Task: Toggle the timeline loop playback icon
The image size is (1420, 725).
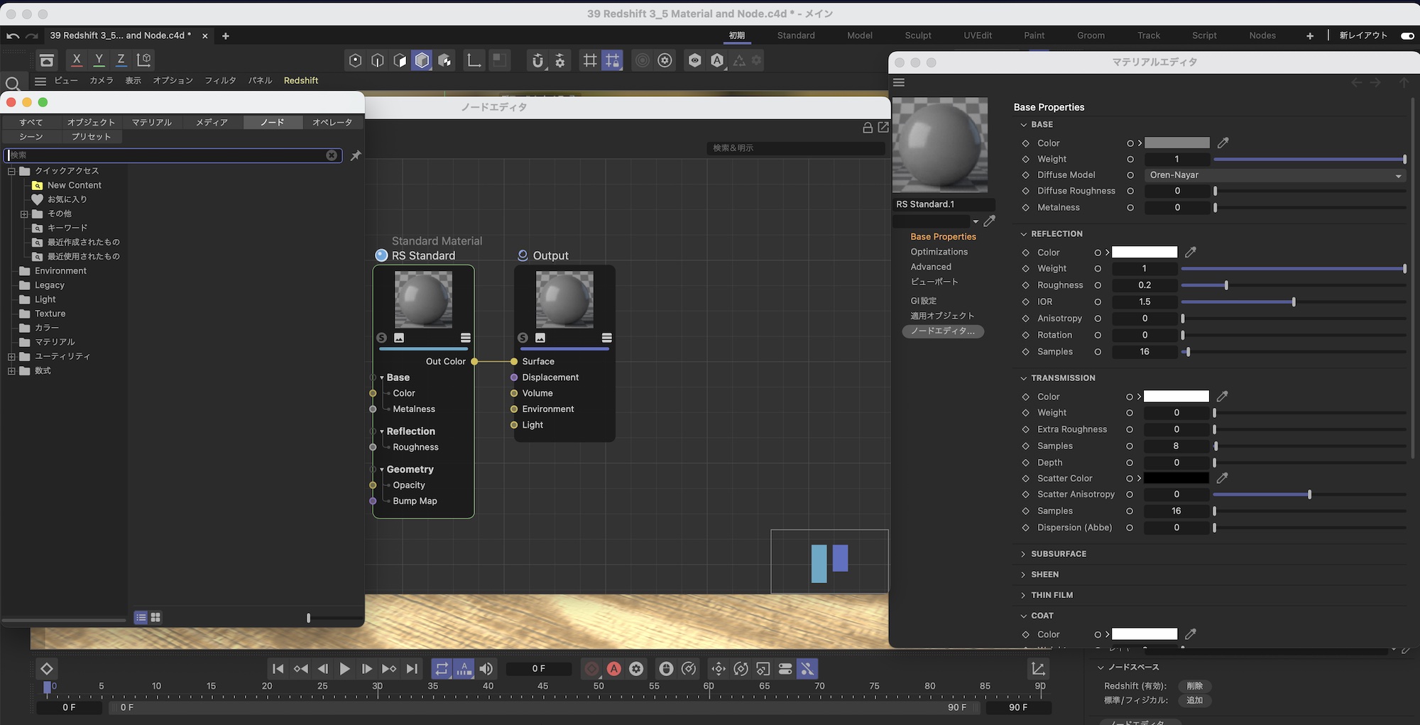Action: pos(442,669)
